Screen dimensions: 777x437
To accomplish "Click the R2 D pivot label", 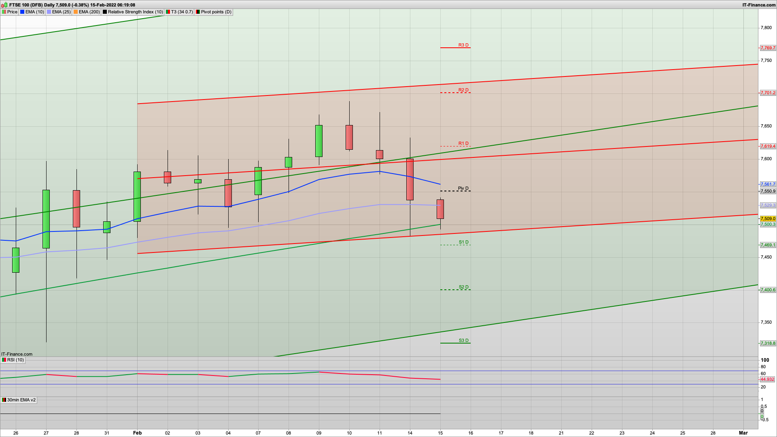I will click(463, 90).
